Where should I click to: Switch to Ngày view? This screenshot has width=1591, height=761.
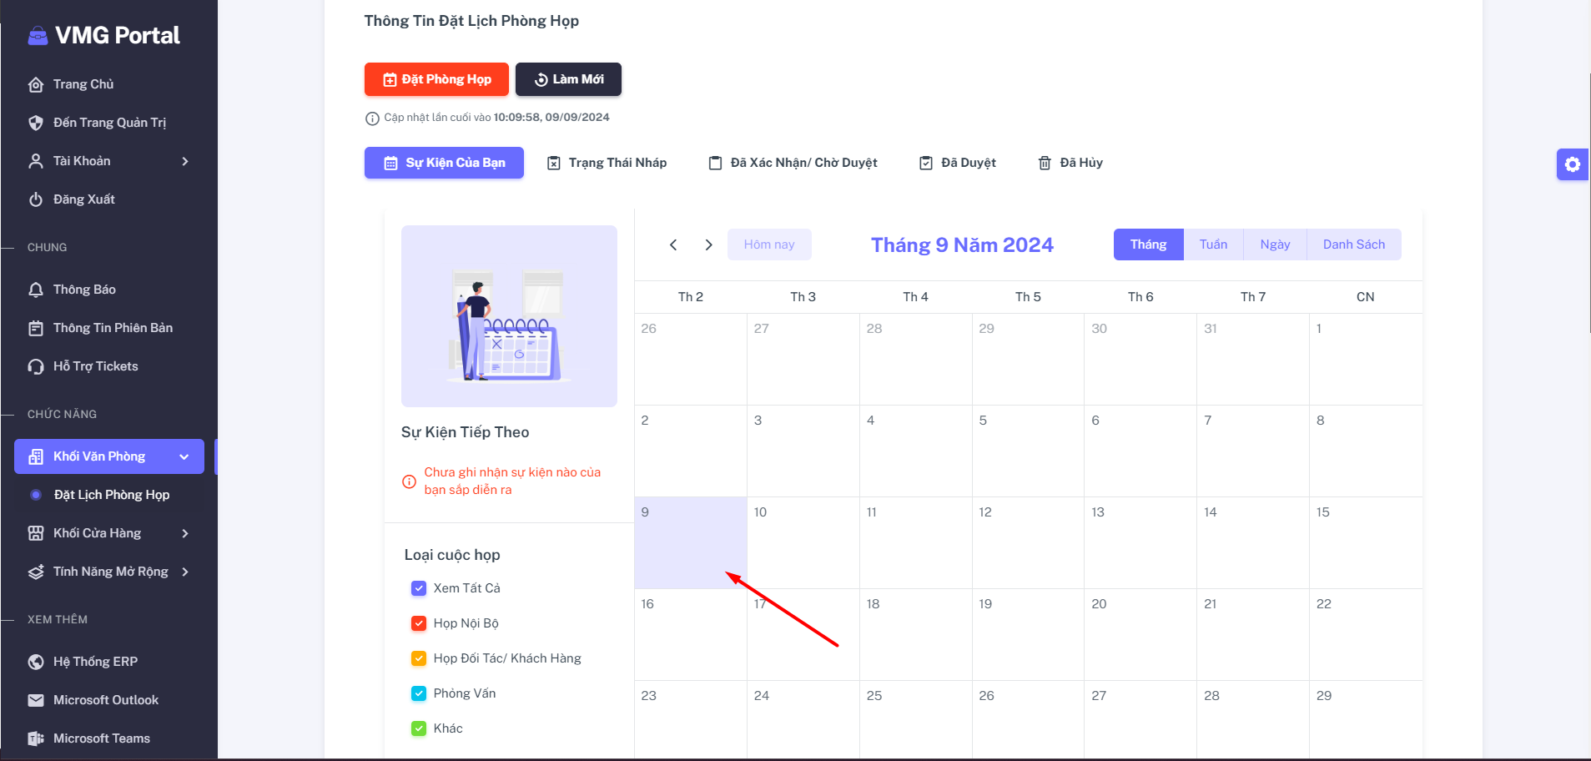1275,244
